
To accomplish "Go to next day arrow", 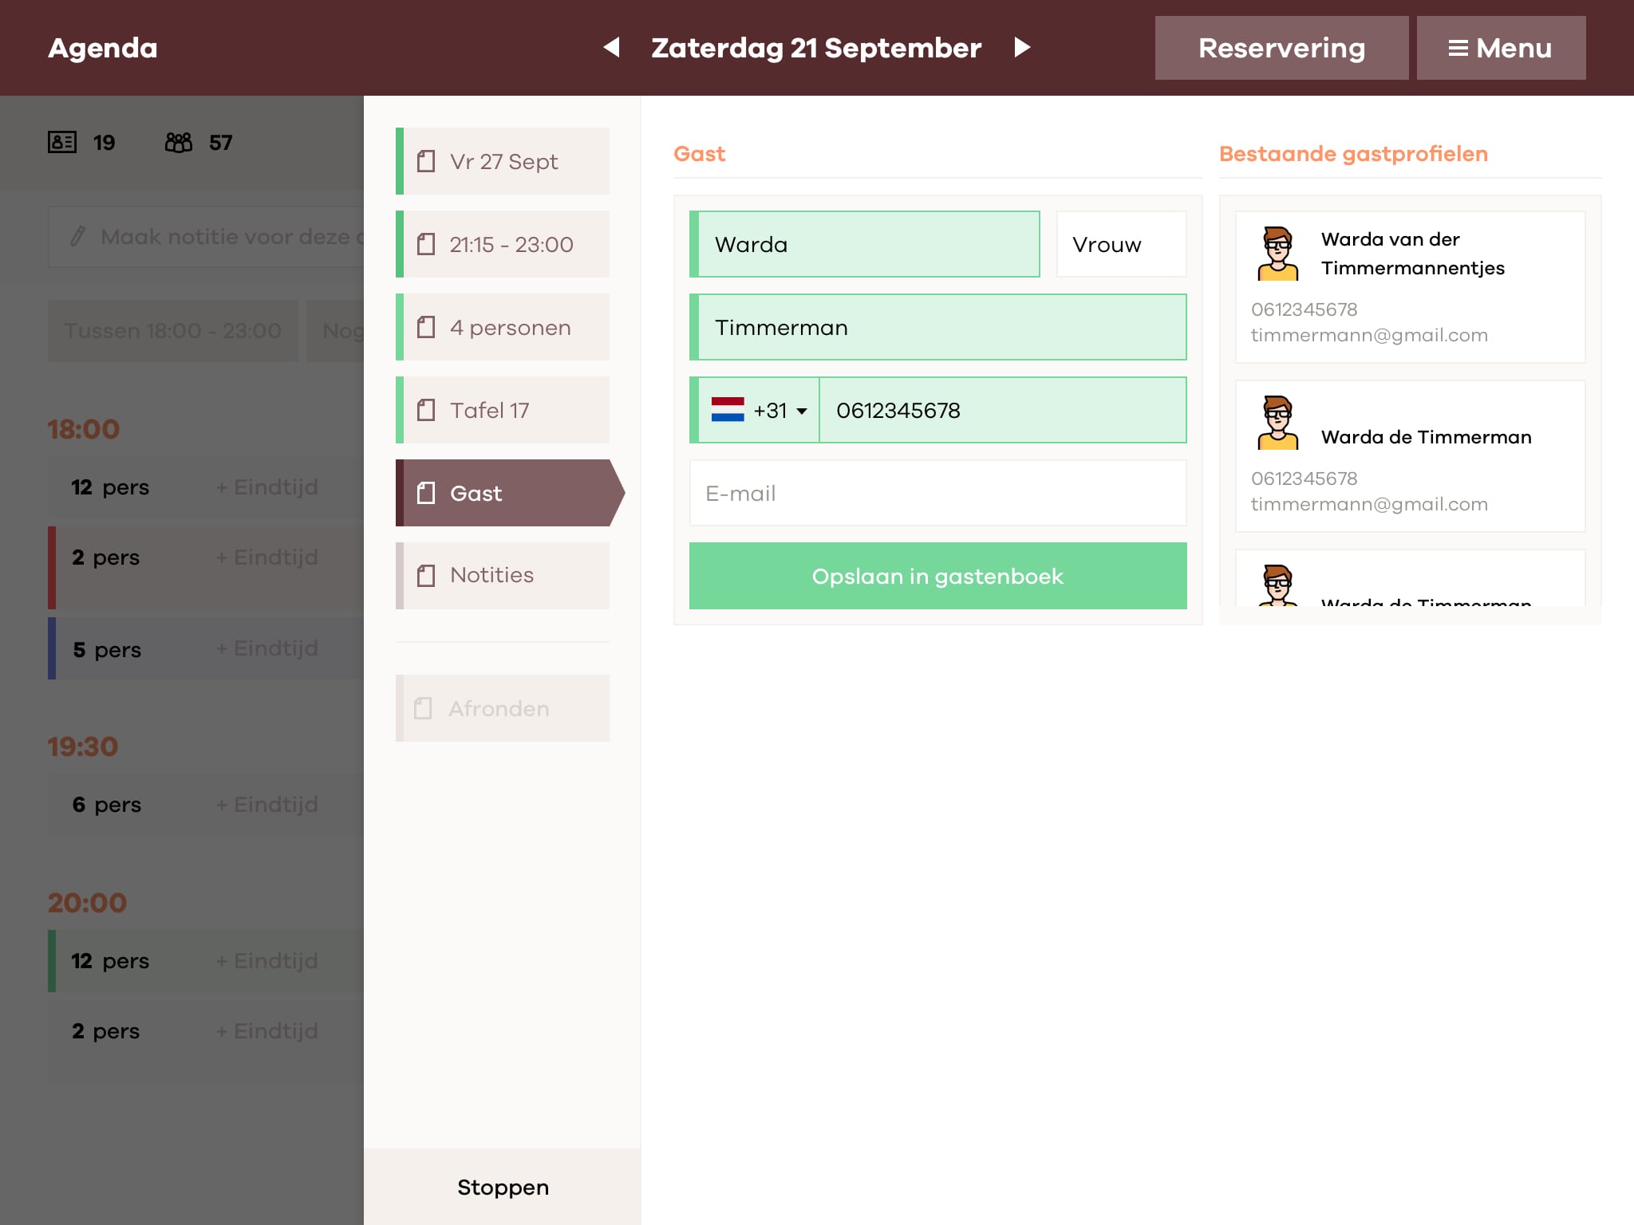I will pyautogui.click(x=1022, y=48).
